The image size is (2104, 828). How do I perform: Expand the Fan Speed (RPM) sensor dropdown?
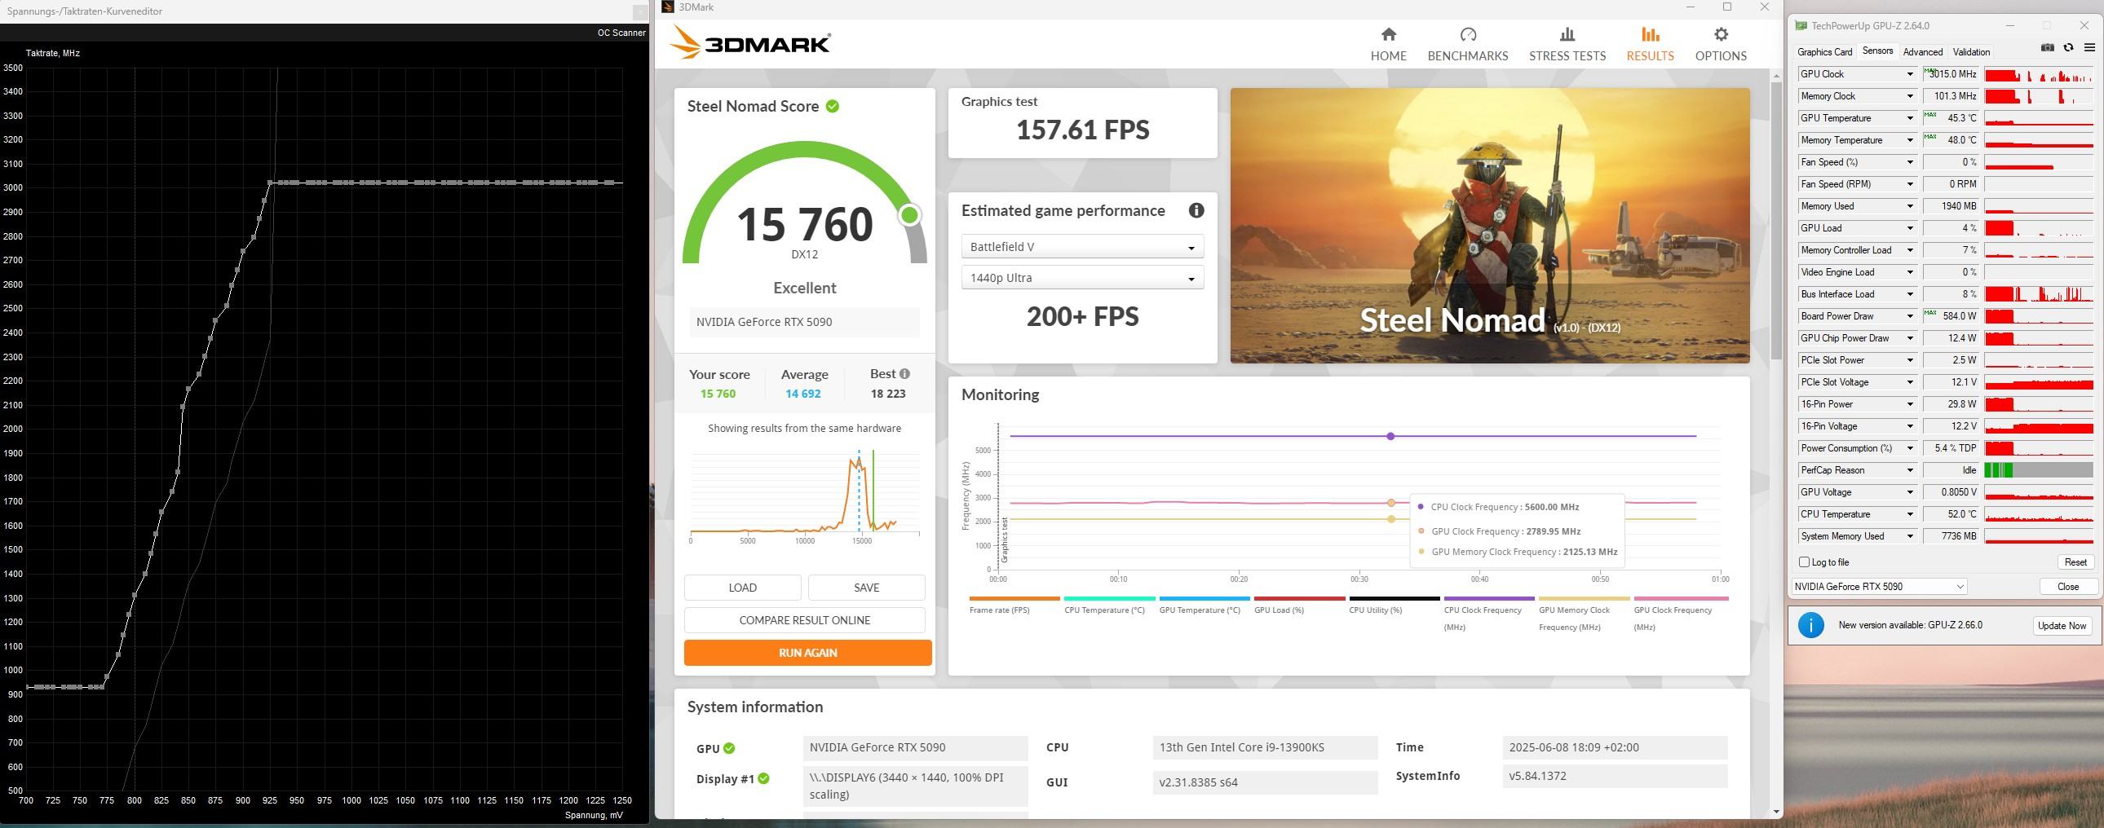click(1910, 184)
